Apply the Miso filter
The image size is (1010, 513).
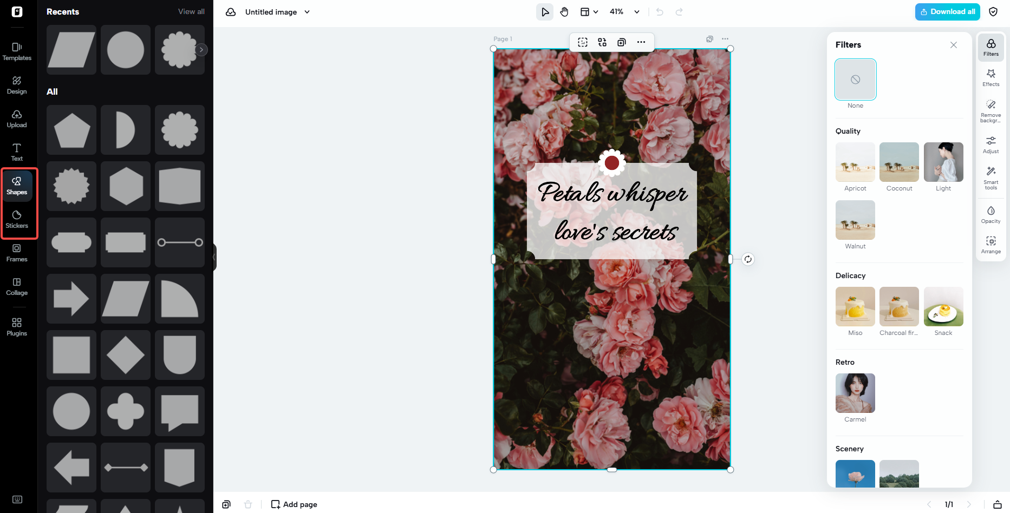point(856,306)
